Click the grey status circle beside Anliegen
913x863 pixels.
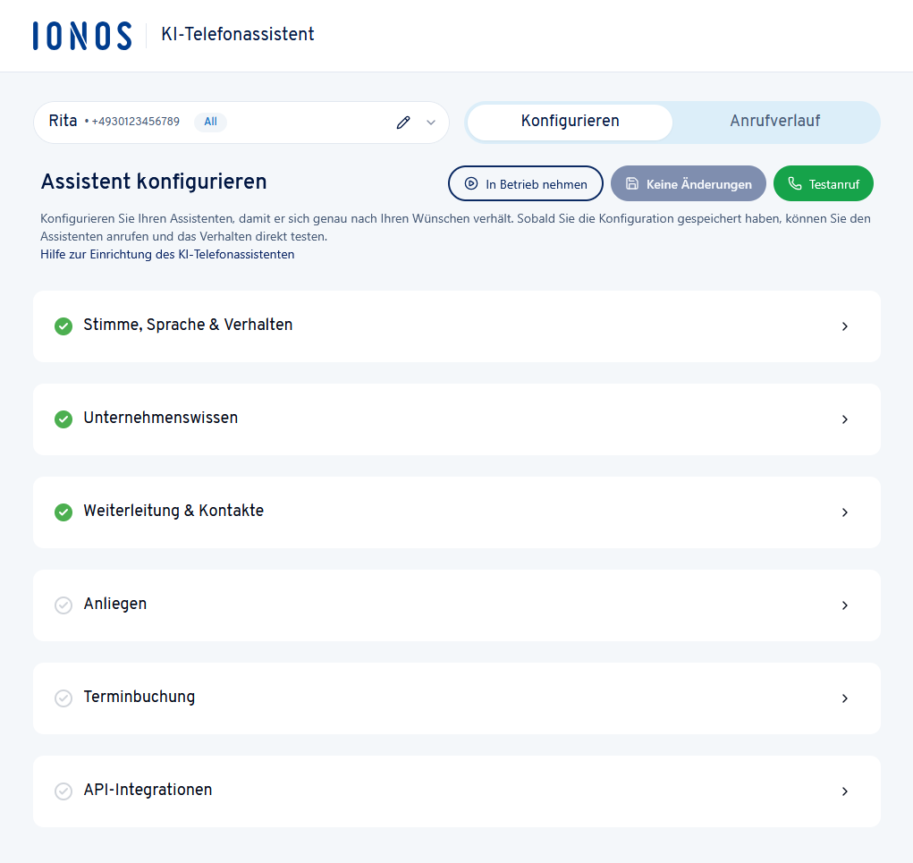(63, 605)
